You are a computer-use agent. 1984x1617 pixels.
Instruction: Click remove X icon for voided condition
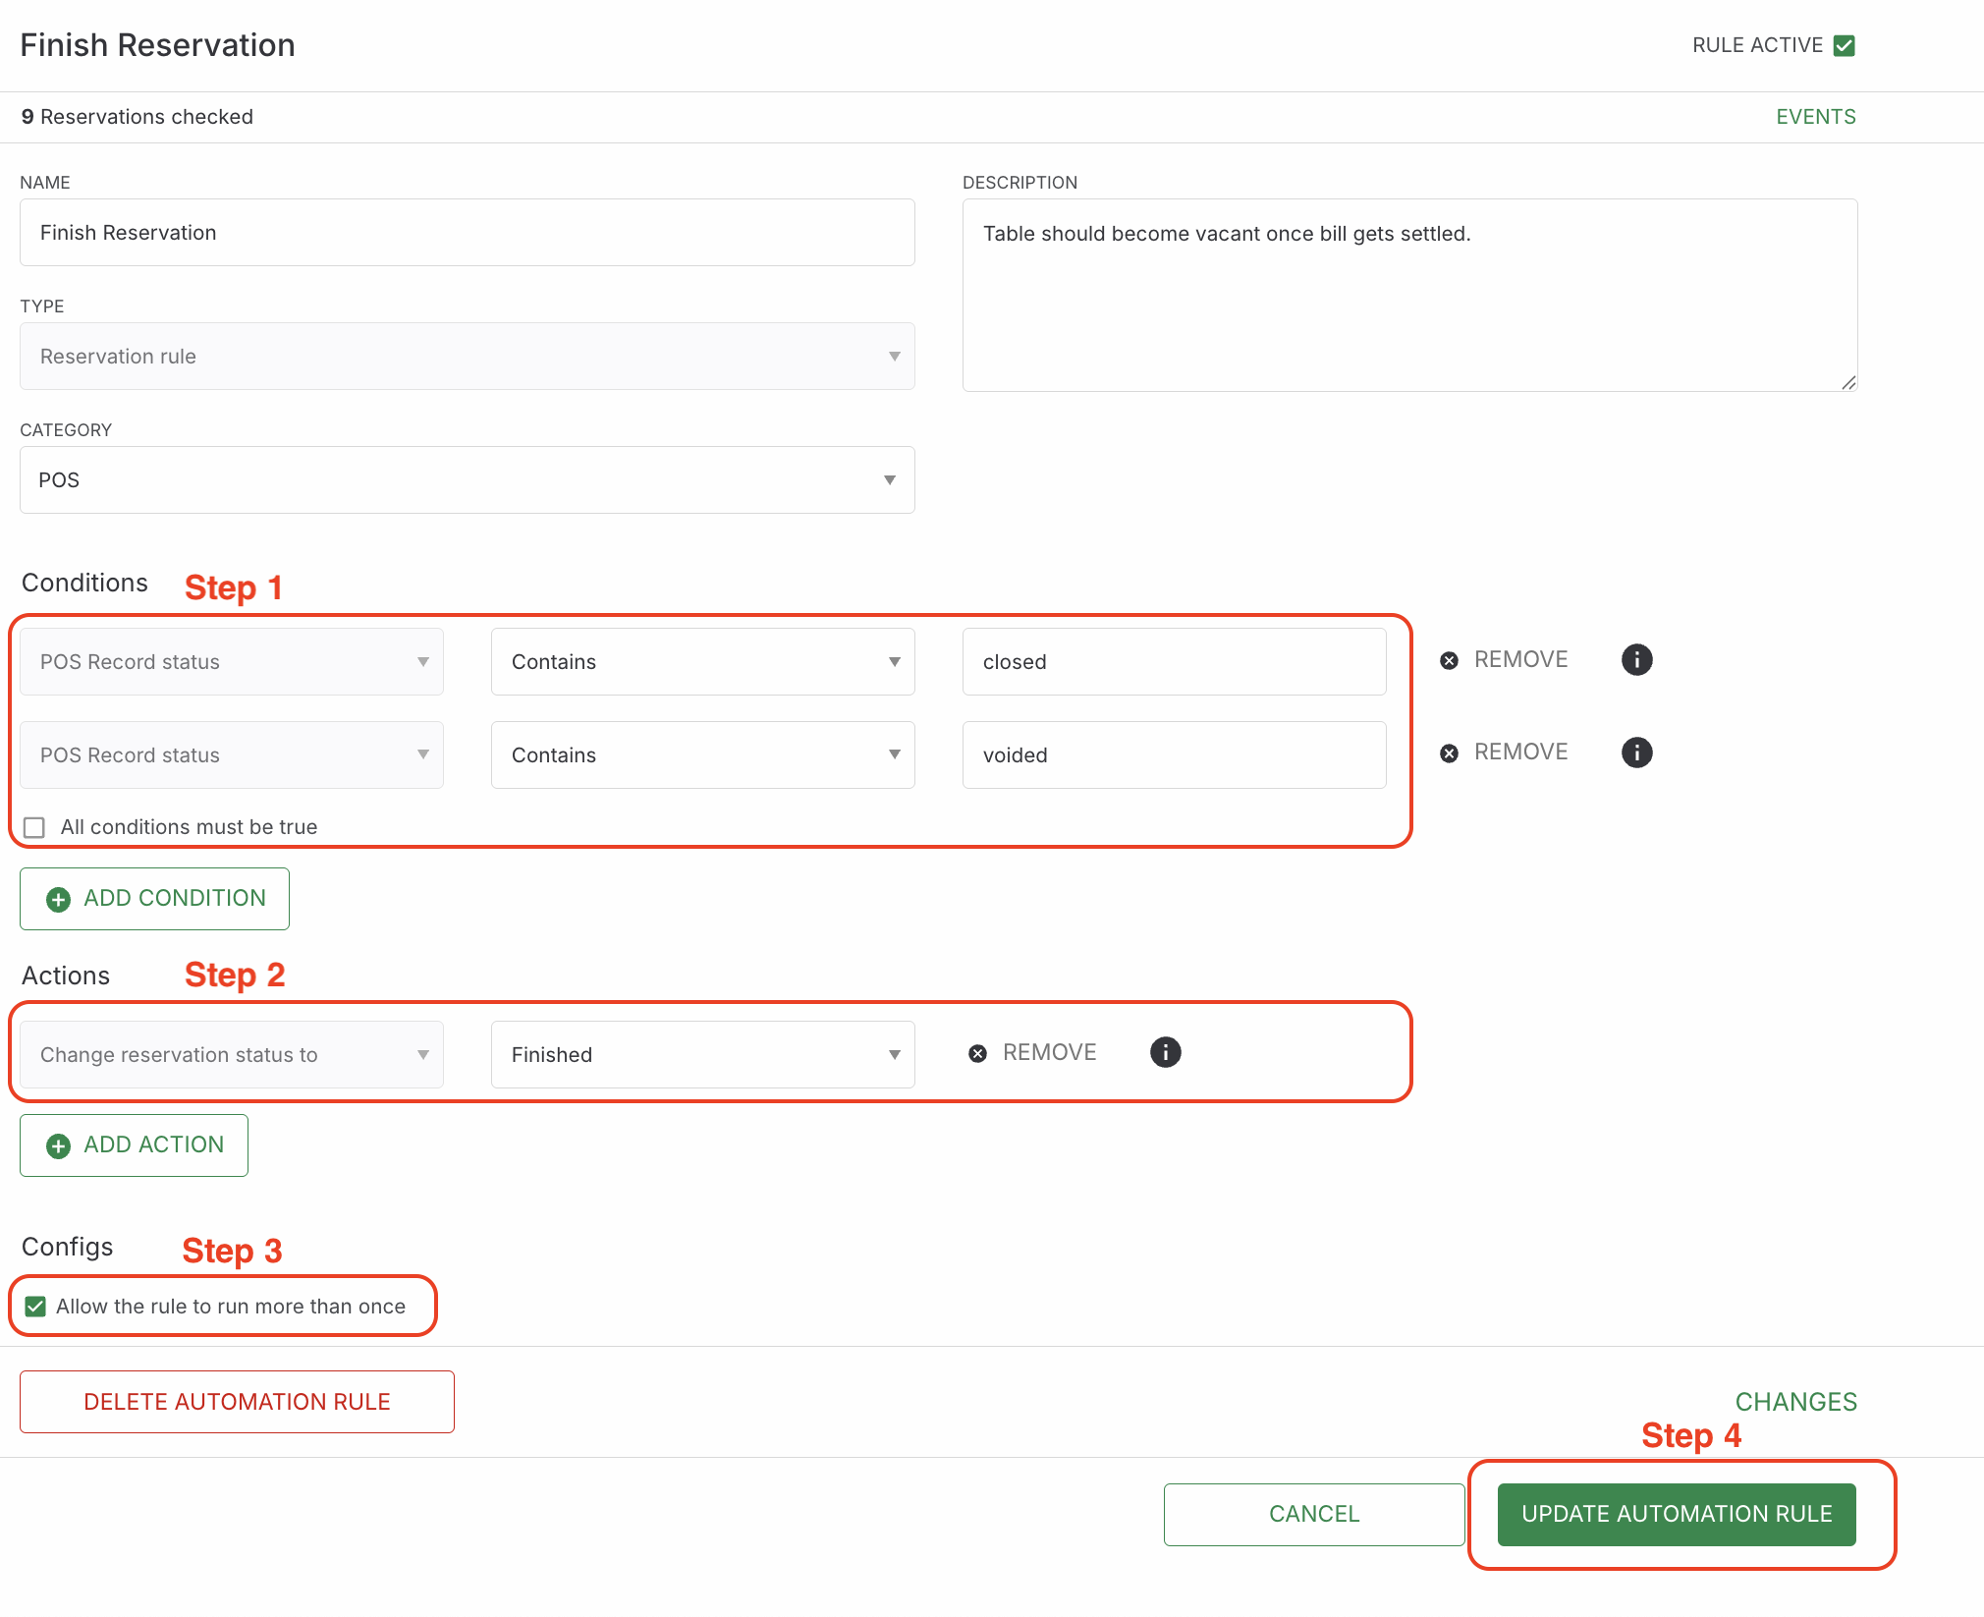tap(1449, 753)
